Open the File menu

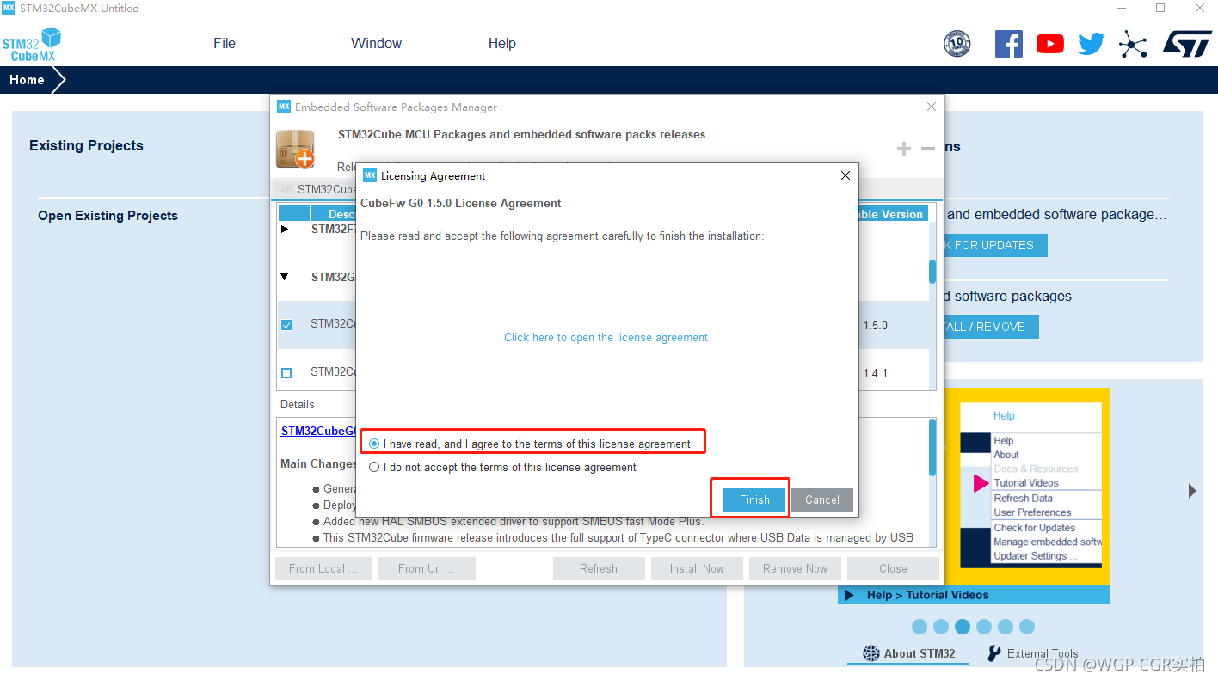pyautogui.click(x=225, y=44)
